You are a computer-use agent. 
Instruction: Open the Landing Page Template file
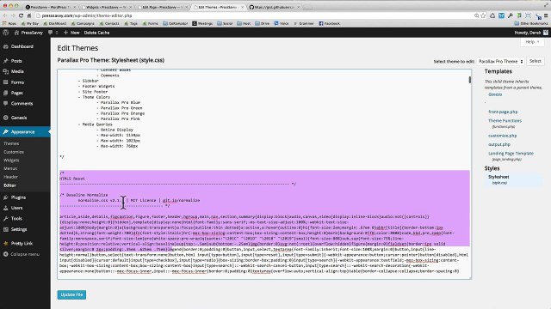[511, 154]
